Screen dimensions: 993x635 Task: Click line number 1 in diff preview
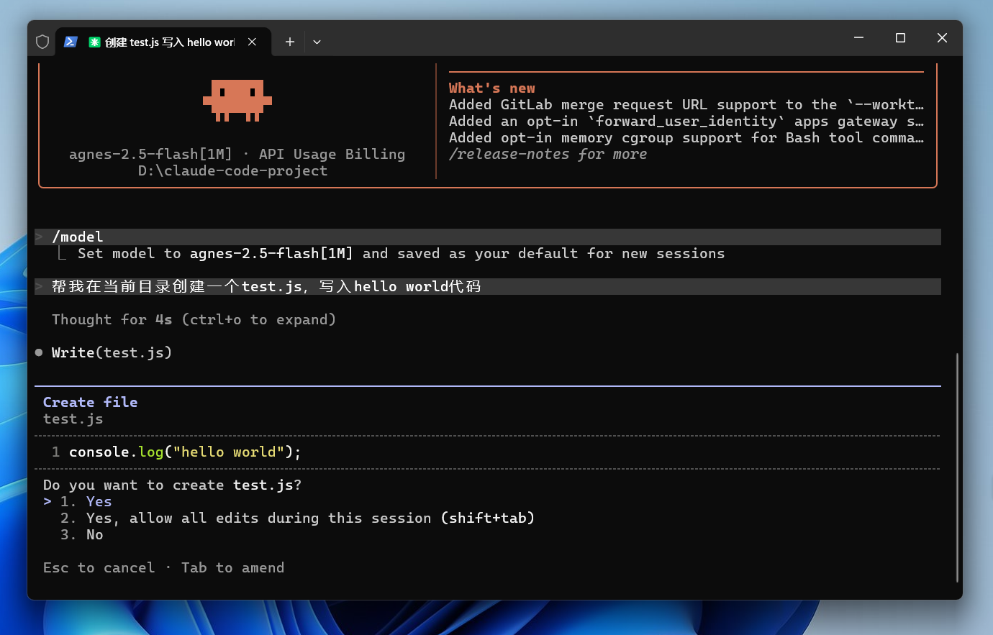[55, 452]
